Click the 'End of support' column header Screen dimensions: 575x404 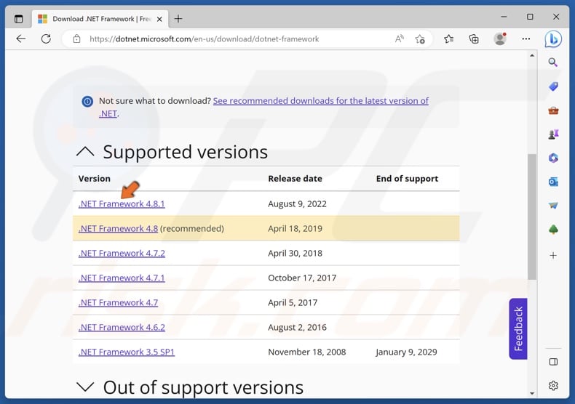pos(407,179)
